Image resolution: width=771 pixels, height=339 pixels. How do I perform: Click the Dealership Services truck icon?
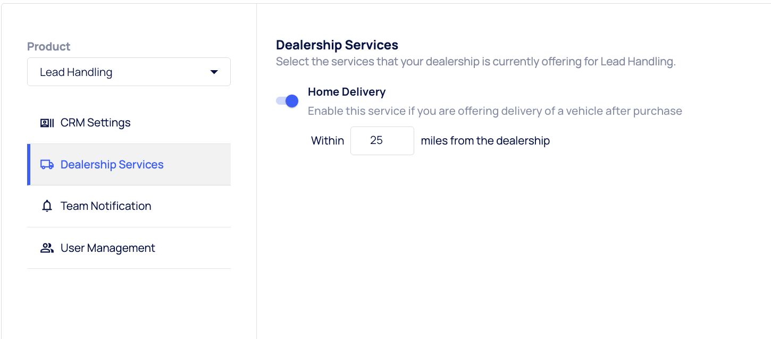pos(47,165)
